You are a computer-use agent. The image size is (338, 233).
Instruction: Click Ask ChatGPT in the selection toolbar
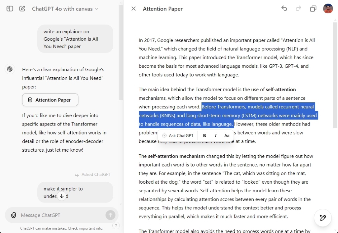(x=178, y=135)
